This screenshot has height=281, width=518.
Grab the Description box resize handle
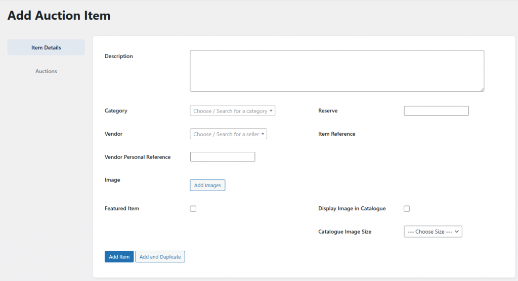click(x=482, y=89)
